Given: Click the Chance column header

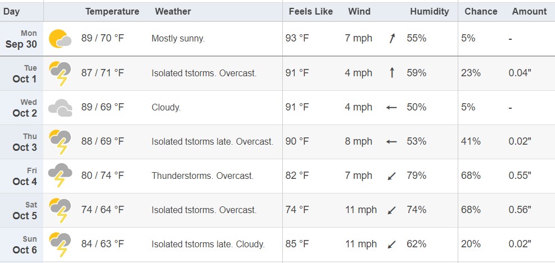Looking at the screenshot, I should point(481,11).
